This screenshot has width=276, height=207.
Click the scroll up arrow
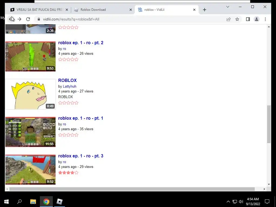269,27
